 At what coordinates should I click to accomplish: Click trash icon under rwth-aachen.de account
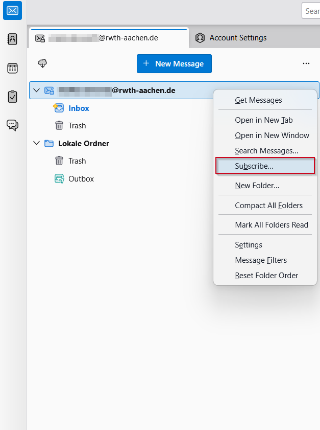pos(59,126)
